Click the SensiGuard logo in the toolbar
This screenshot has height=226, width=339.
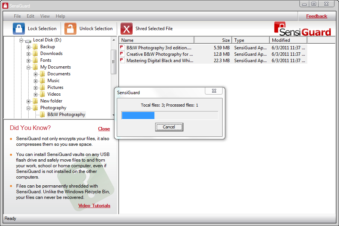302,29
